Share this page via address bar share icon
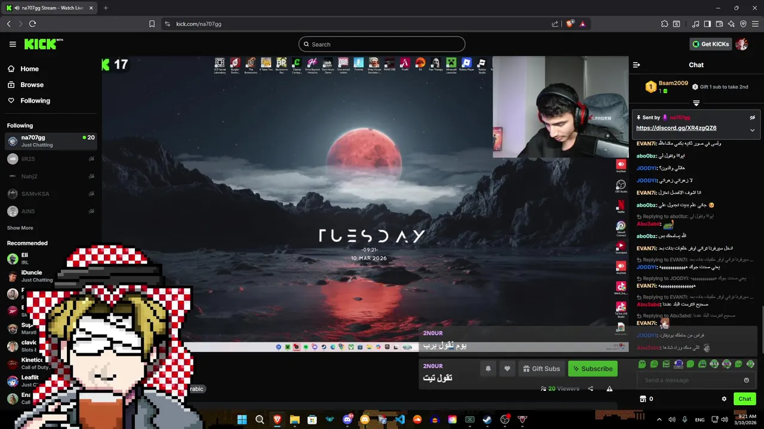Screen dimensions: 764x429 (x=555, y=24)
